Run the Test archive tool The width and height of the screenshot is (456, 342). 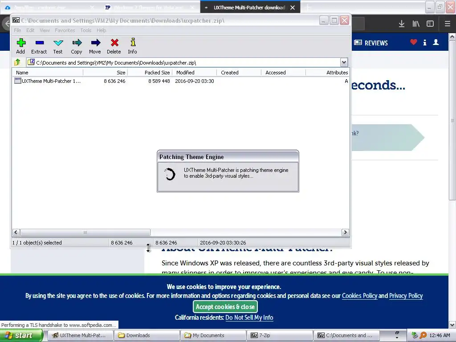pyautogui.click(x=58, y=46)
